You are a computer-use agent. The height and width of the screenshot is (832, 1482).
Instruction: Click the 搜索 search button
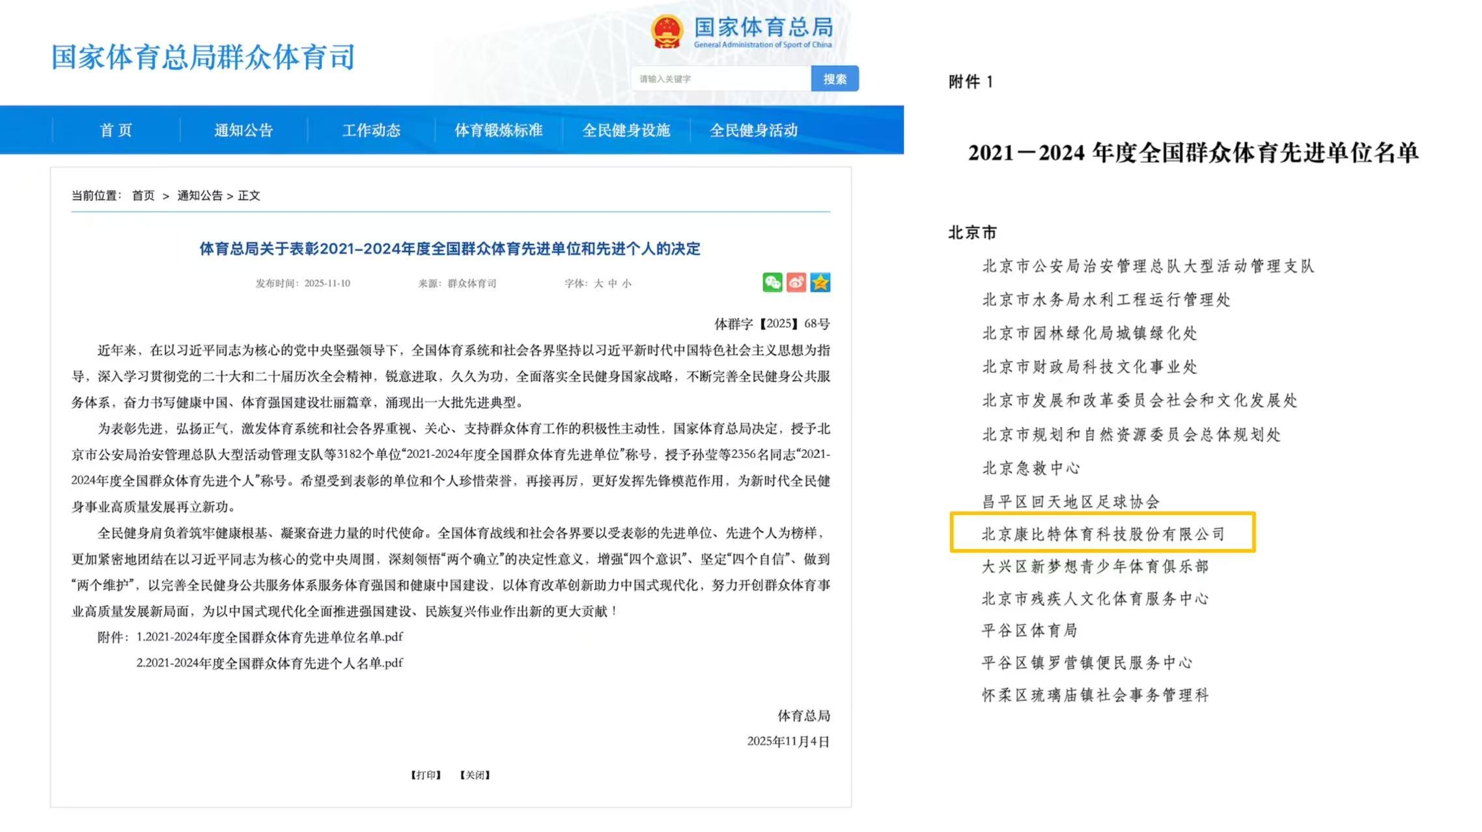point(834,79)
